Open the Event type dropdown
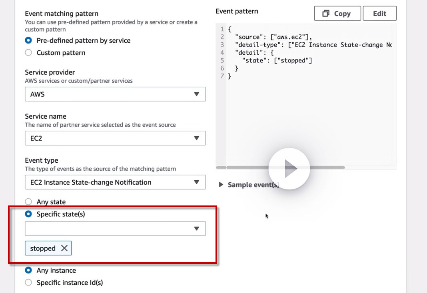The height and width of the screenshot is (293, 427). click(115, 182)
